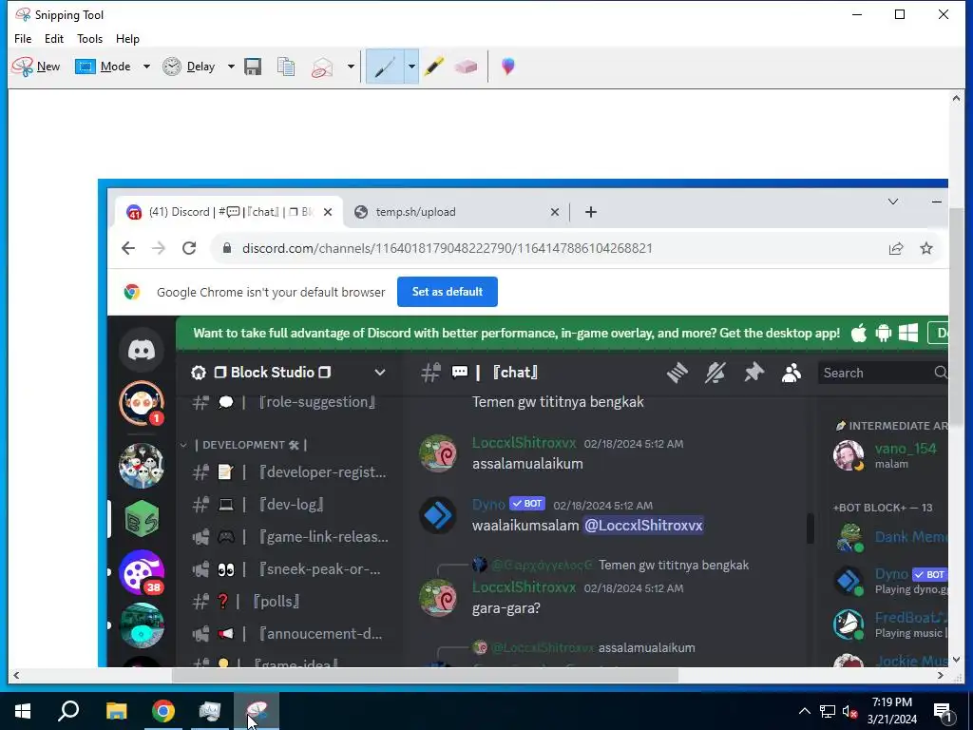Open the Edit menu

54,38
